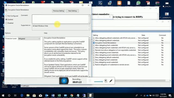
Task: Click the policy icon beside dialog heading
Action: (x=6, y=10)
